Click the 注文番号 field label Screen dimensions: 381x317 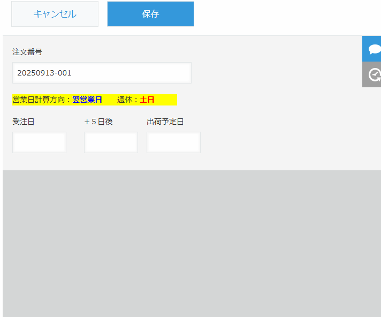(x=27, y=52)
